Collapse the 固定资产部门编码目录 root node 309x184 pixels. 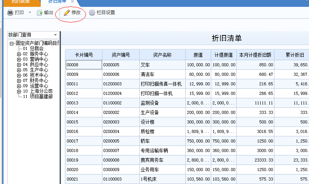pos(11,43)
